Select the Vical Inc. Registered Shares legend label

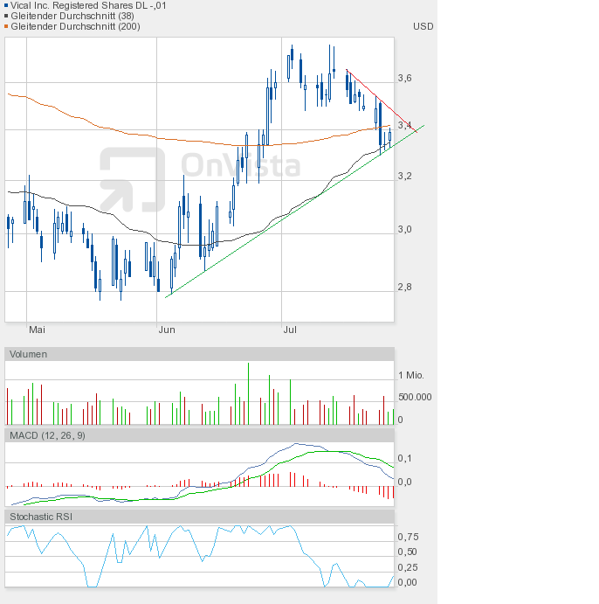point(87,5)
